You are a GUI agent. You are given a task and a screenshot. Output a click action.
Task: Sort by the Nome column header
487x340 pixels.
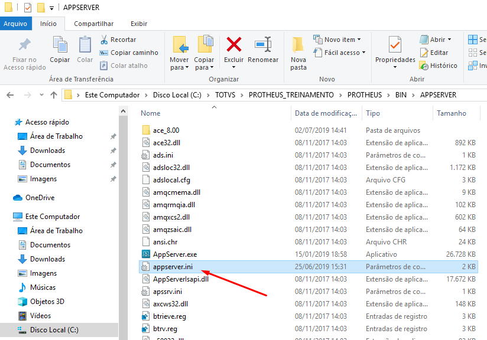tap(151, 113)
